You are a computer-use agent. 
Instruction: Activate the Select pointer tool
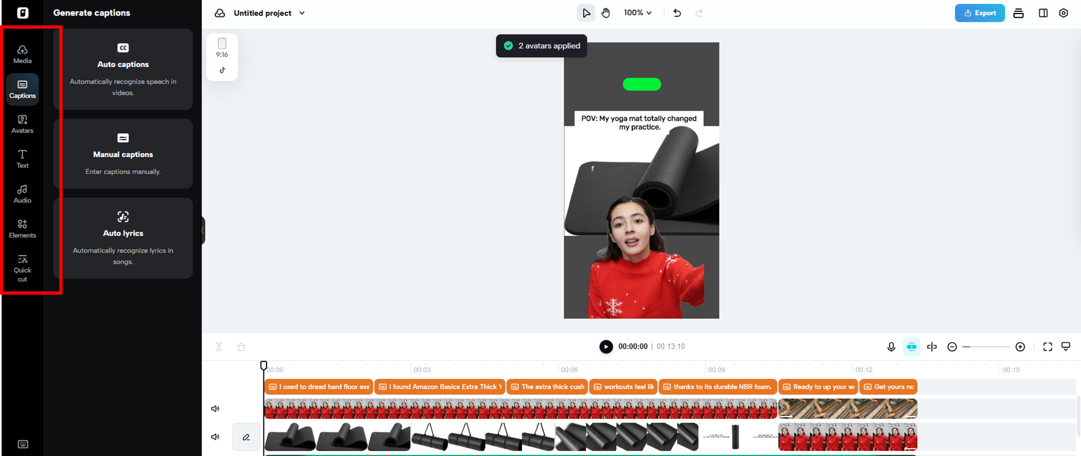tap(586, 13)
